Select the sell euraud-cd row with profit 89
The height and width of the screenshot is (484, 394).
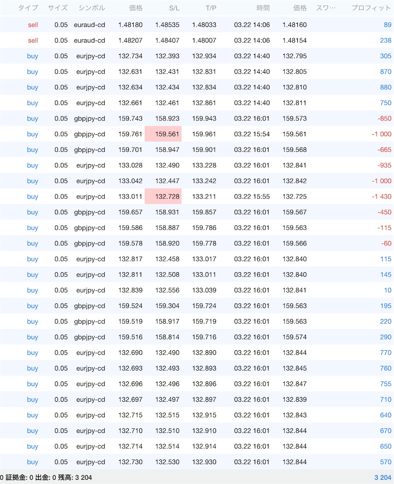tap(197, 25)
